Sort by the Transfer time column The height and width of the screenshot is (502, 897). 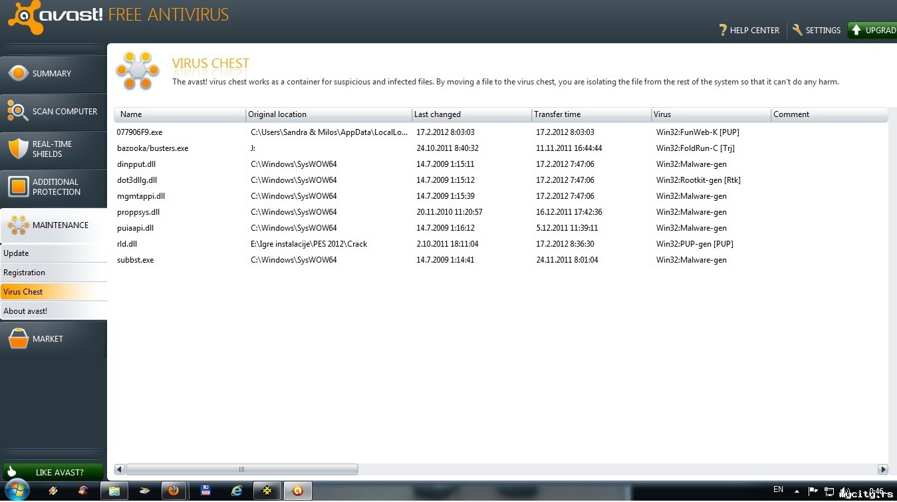[x=592, y=114]
